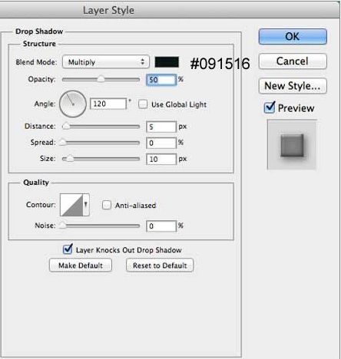This screenshot has width=341, height=359.
Task: Enable the Anti-aliased checkbox
Action: point(107,205)
